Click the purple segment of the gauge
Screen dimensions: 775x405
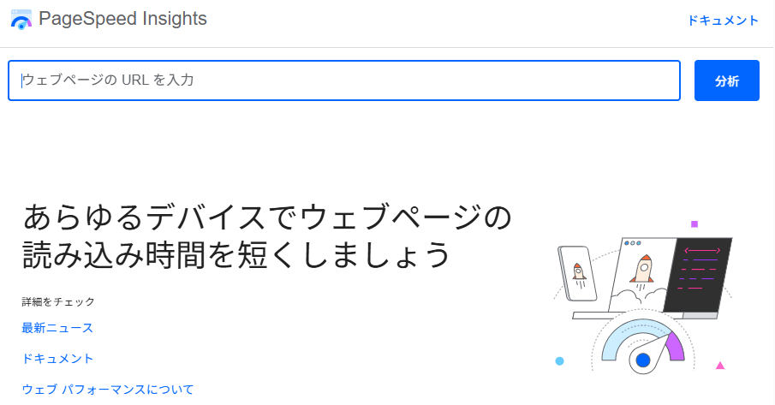674,344
